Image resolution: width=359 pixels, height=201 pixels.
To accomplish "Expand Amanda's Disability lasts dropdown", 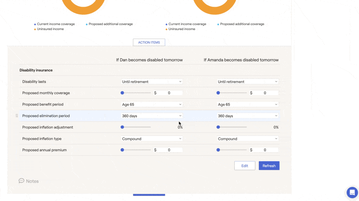I will (248, 82).
